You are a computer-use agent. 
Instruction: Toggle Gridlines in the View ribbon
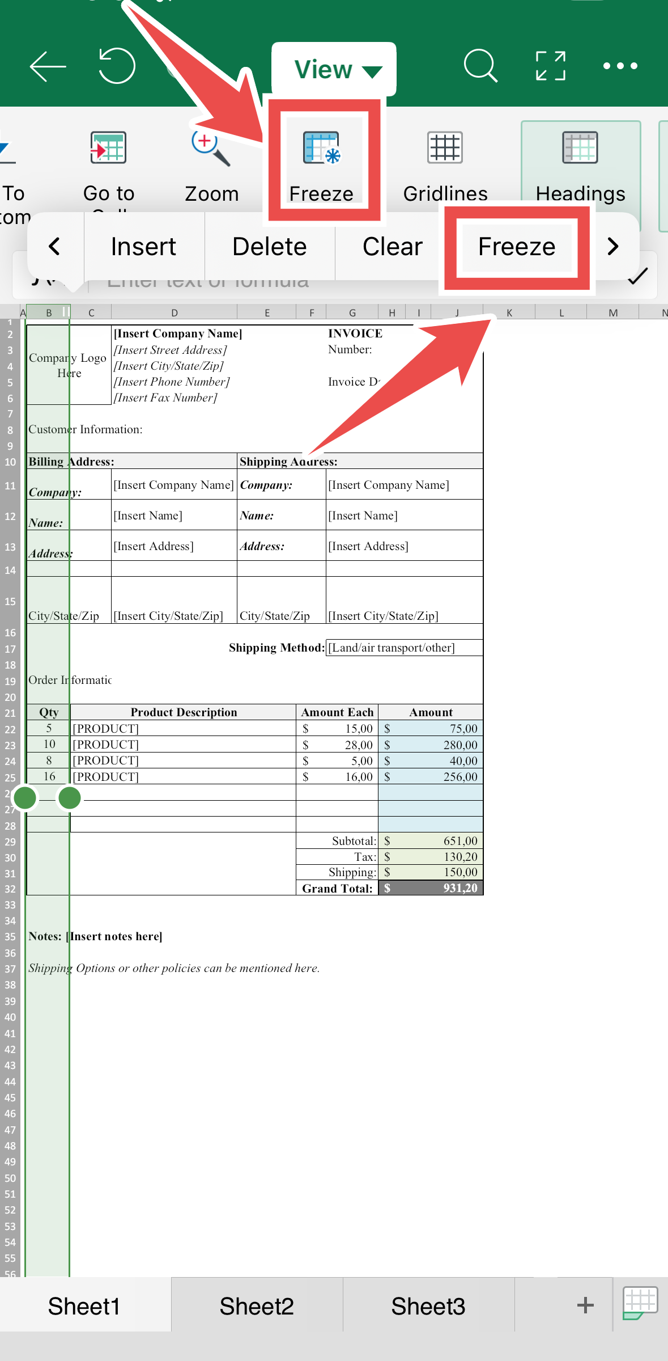[x=445, y=167]
